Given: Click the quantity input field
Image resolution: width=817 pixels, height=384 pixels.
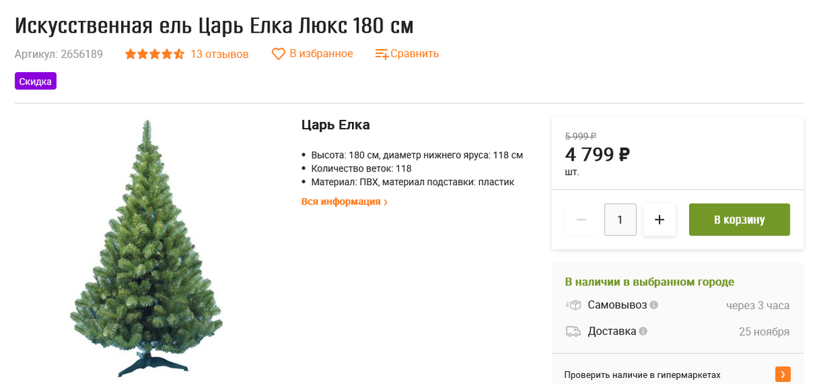Looking at the screenshot, I should tap(620, 220).
